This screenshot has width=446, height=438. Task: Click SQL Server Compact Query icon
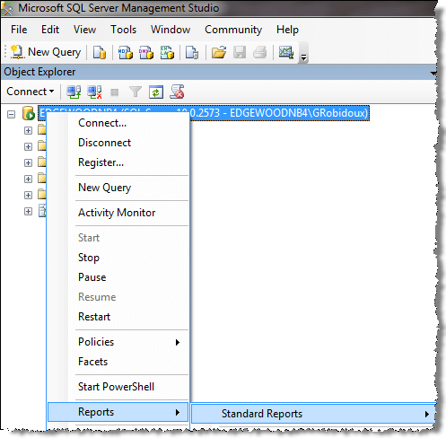[192, 52]
